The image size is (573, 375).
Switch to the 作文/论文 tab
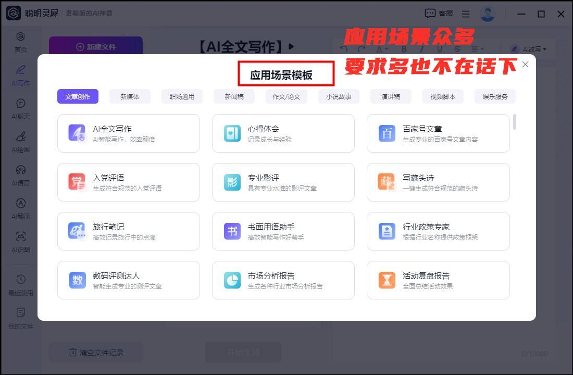(286, 96)
